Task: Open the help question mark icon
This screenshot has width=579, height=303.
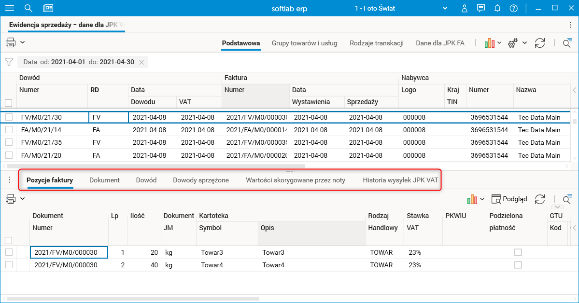Action: [514, 8]
